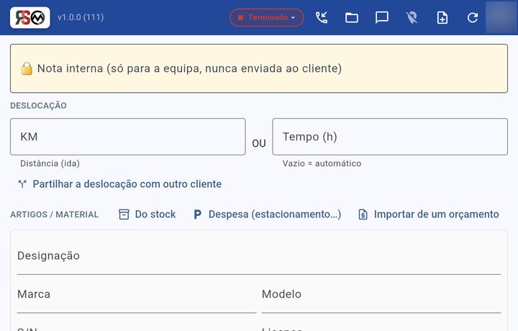
Task: Open the blurred user avatar
Action: point(501,17)
